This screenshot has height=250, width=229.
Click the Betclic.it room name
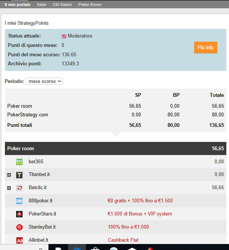coord(38,187)
